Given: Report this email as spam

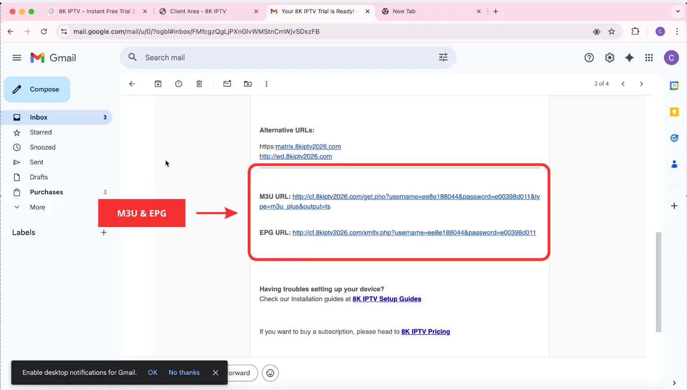Looking at the screenshot, I should (178, 84).
